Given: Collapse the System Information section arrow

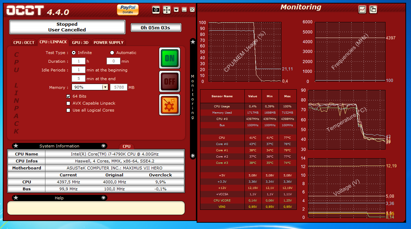Looking at the screenshot, I should coord(104,146).
